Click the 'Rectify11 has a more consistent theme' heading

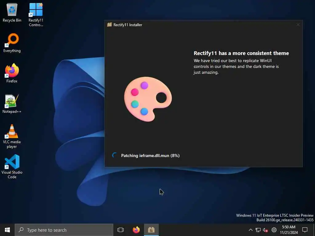[241, 53]
